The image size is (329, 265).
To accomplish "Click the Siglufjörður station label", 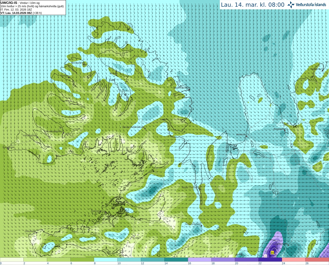I will (316, 69).
